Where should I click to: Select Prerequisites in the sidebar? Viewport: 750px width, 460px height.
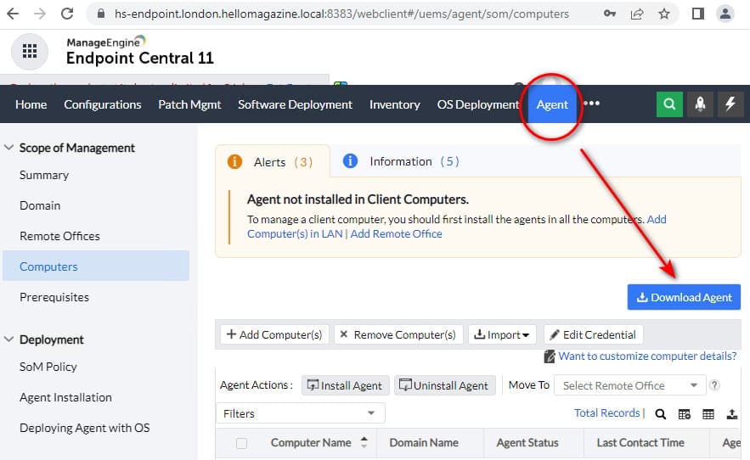coord(54,297)
